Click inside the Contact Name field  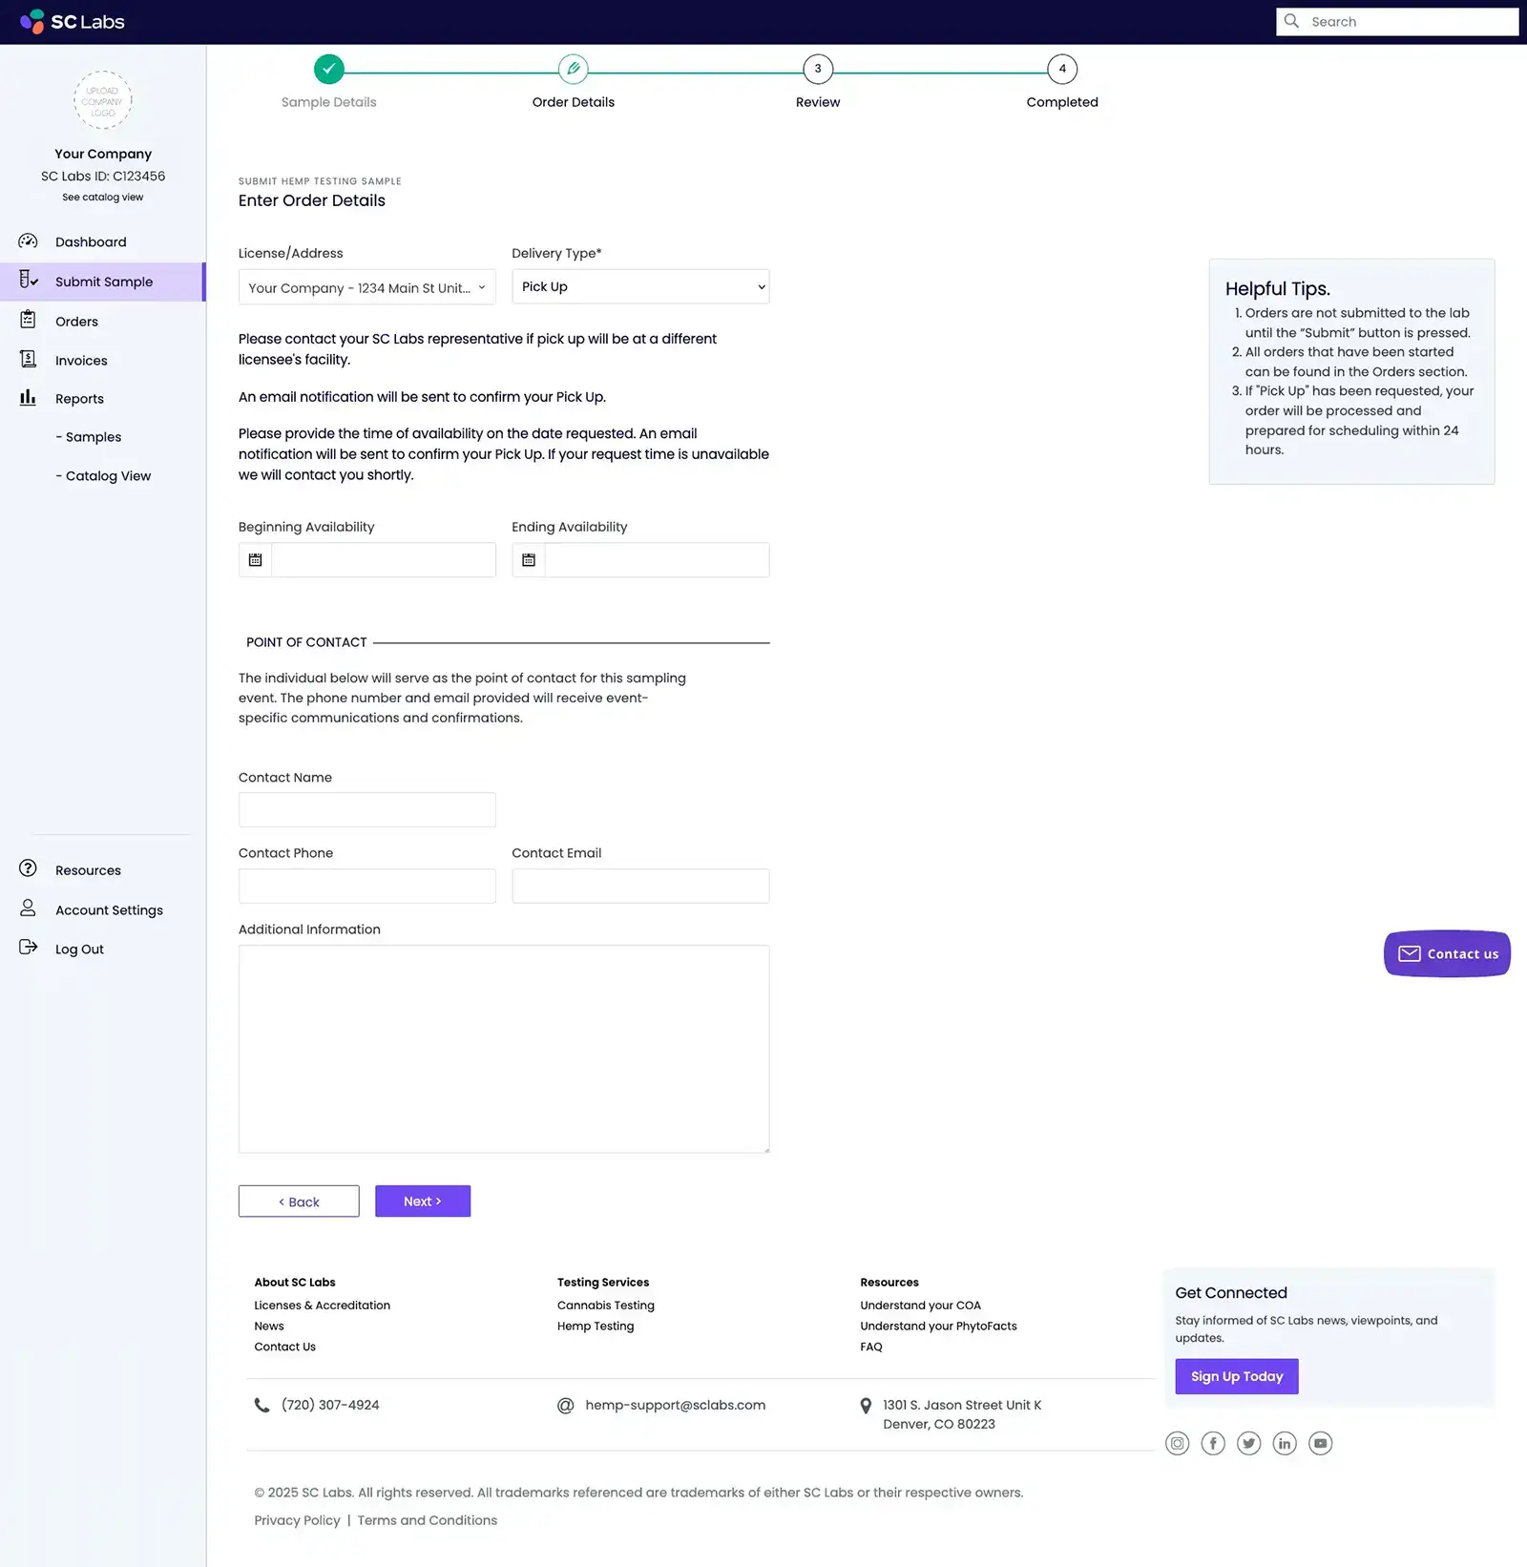[366, 808]
